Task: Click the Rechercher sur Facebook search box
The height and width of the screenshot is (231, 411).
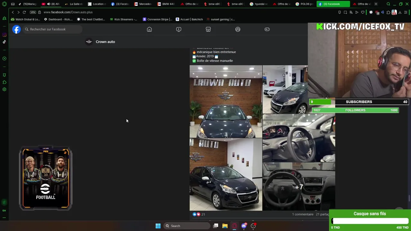Action: tap(52, 29)
